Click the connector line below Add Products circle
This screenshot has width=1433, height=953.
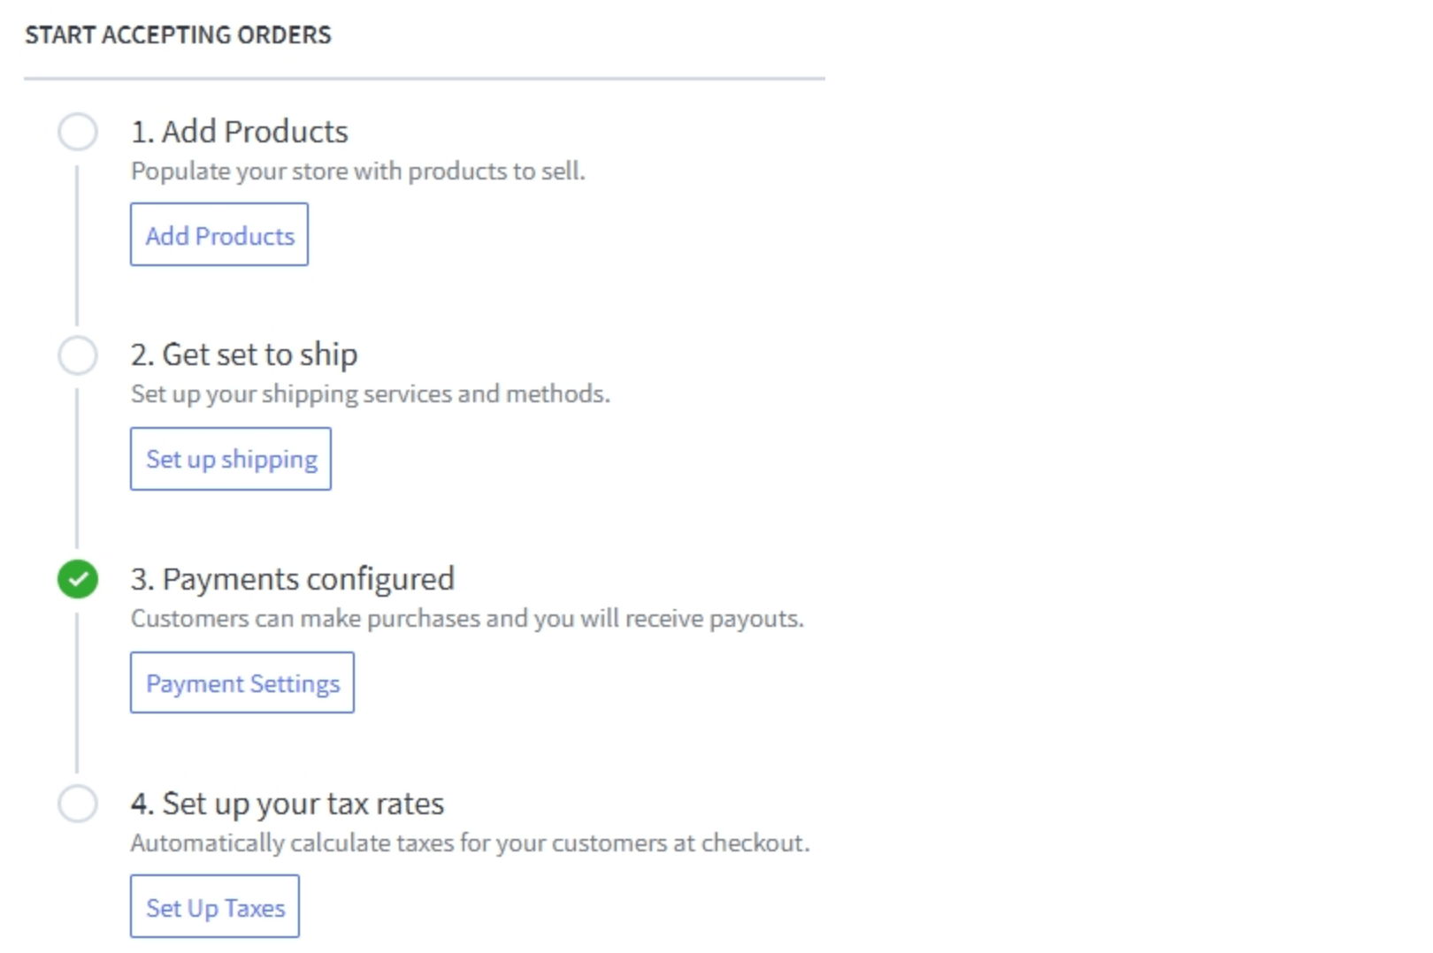[x=77, y=245]
